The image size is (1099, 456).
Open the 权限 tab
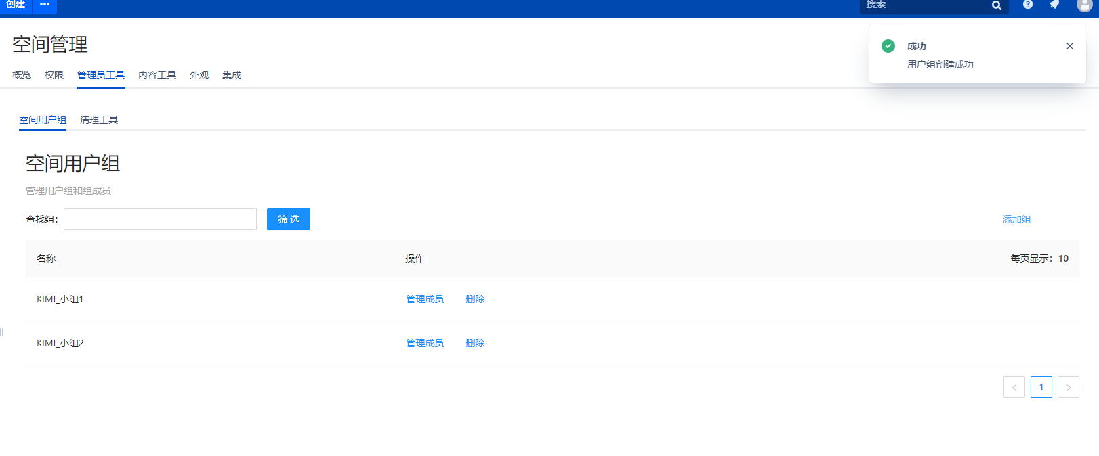54,75
